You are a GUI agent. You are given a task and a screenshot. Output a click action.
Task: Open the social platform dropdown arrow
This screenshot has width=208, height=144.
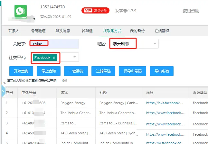[x=75, y=57]
